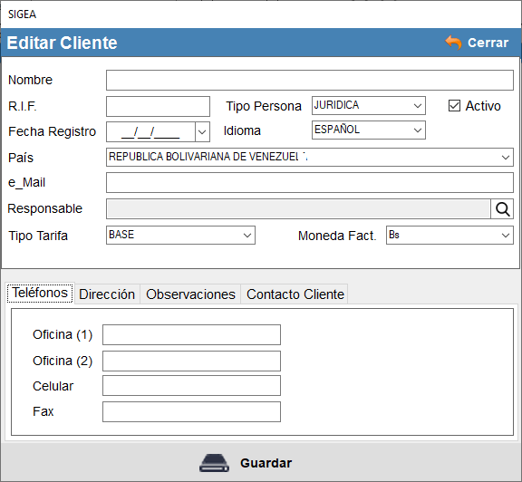
Task: Focus the Nombre text field
Action: coord(310,80)
